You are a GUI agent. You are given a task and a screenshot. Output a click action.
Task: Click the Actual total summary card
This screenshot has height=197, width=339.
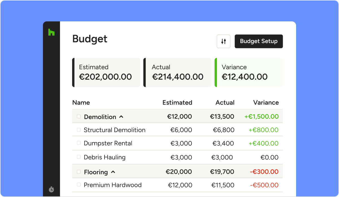coord(177,72)
